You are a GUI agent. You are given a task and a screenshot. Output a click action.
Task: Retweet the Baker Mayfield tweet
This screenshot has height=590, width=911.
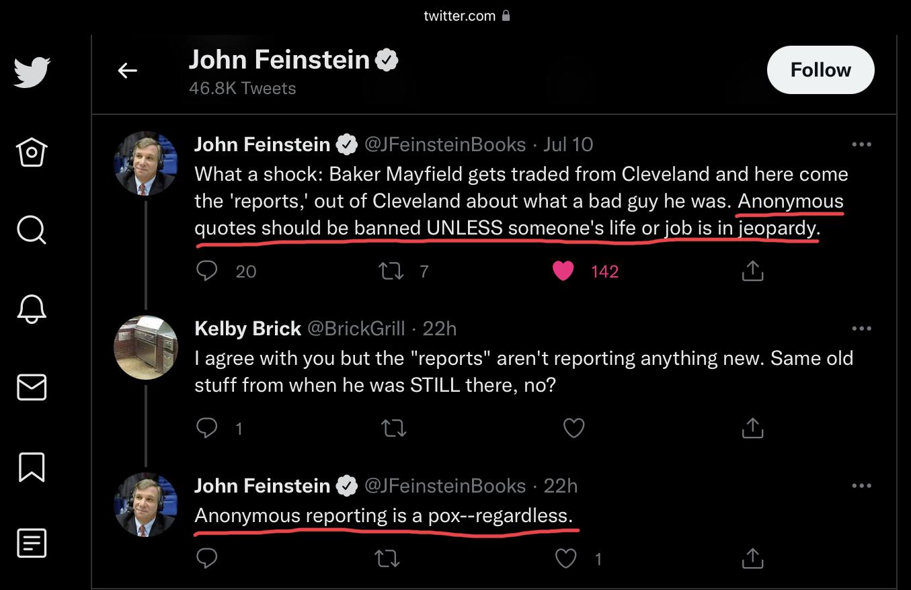point(391,271)
